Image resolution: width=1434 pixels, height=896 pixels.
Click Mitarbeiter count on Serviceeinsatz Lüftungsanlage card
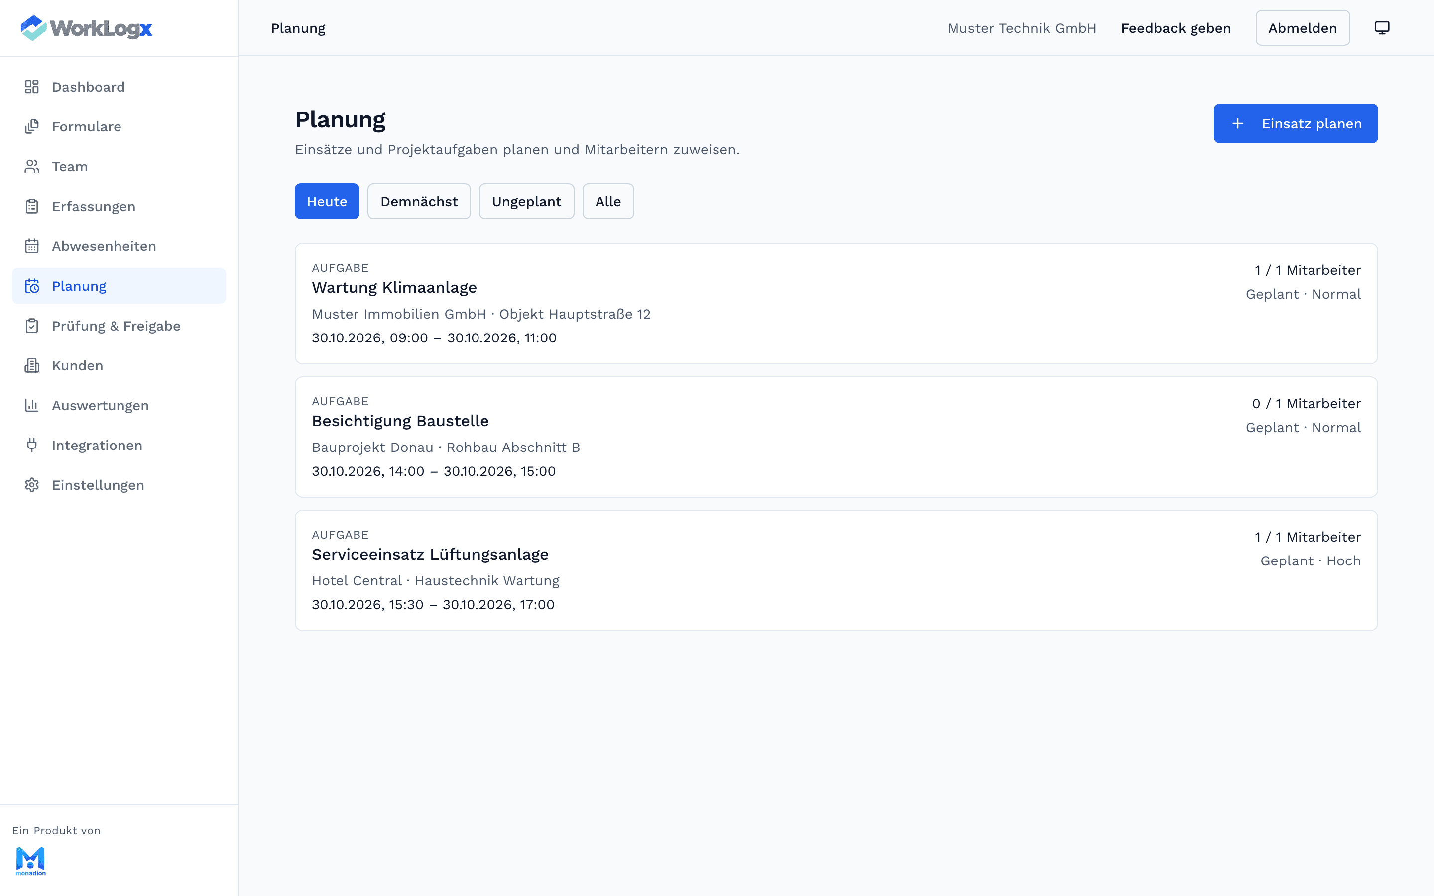[x=1307, y=537]
